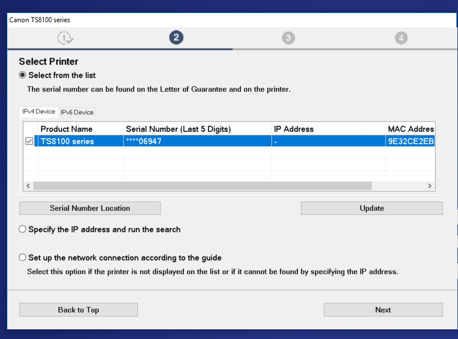Click the Serial Number (Last 5 Digits) column header
Screen dimensions: 458x339
coord(197,129)
